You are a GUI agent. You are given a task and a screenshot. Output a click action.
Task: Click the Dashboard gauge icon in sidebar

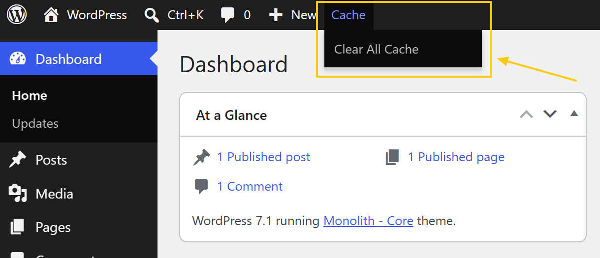pos(18,59)
